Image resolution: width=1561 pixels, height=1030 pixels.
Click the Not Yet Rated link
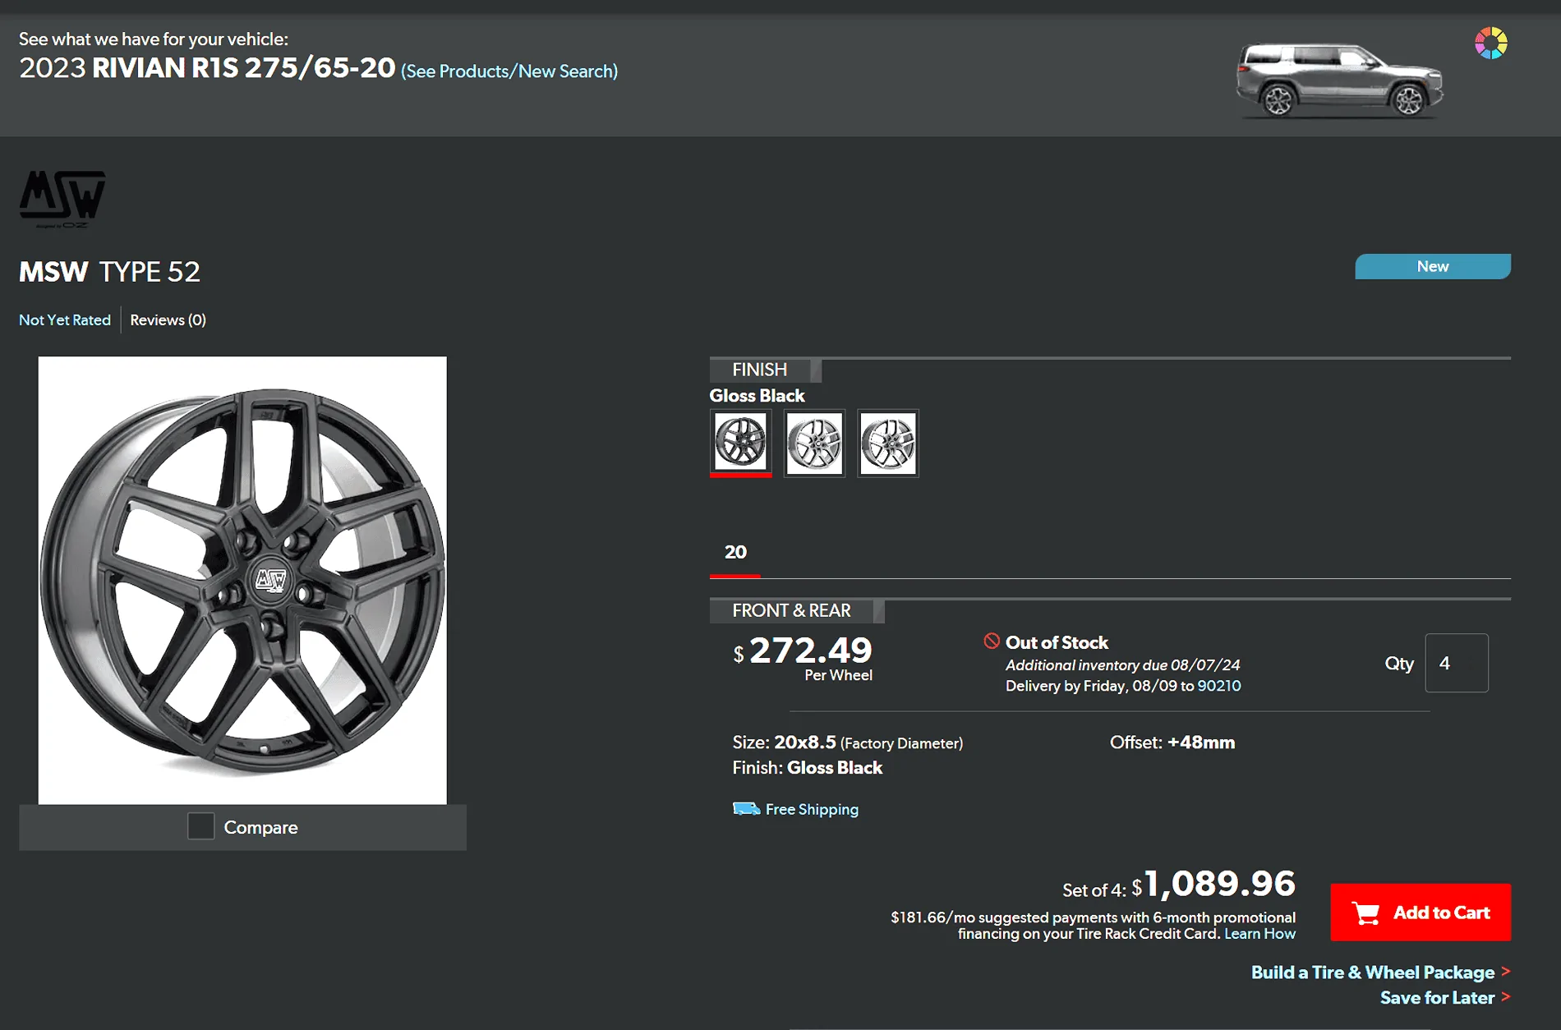[65, 320]
